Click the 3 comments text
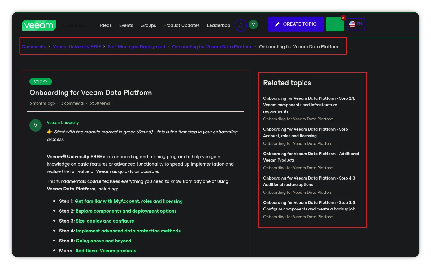Screen dimensions: 431x269 pos(72,103)
